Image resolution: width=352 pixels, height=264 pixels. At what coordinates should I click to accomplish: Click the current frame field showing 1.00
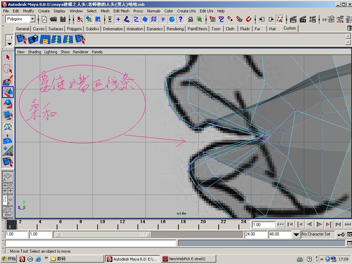(x=263, y=224)
